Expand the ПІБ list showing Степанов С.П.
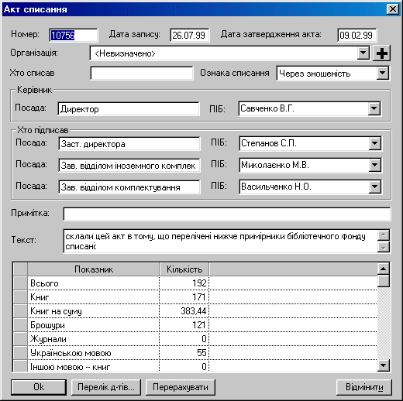 click(x=375, y=143)
